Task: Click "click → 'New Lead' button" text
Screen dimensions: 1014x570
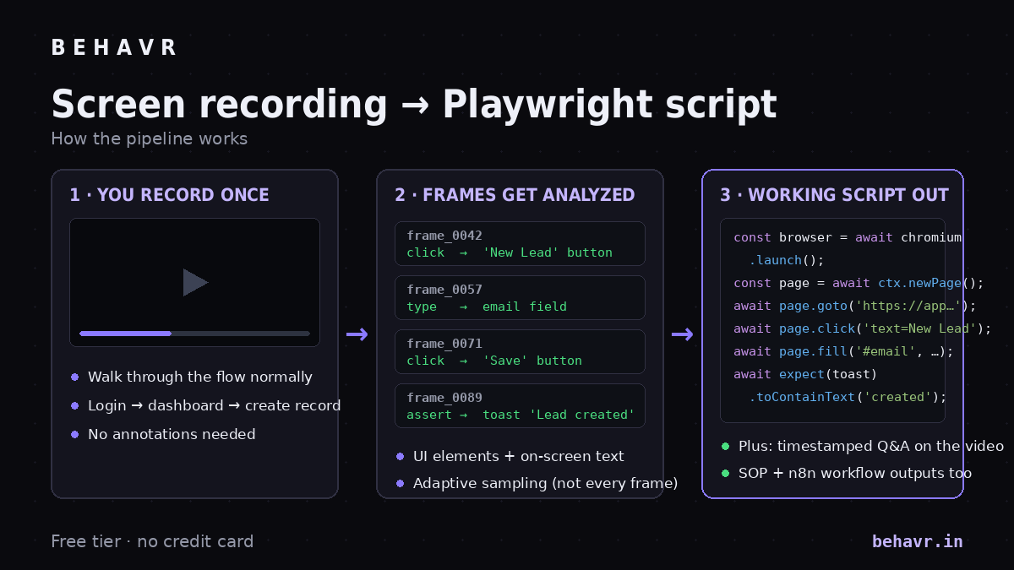Action: [510, 252]
